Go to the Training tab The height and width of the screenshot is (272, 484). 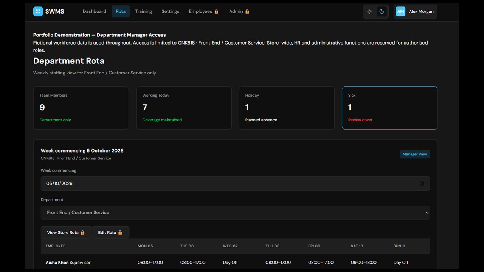143,11
